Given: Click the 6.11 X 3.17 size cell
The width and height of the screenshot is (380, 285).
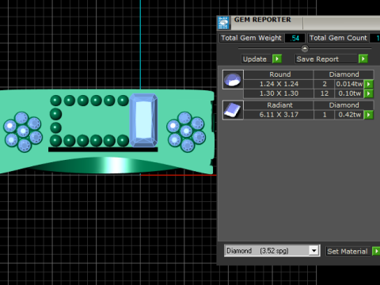Looking at the screenshot, I should click(x=279, y=115).
